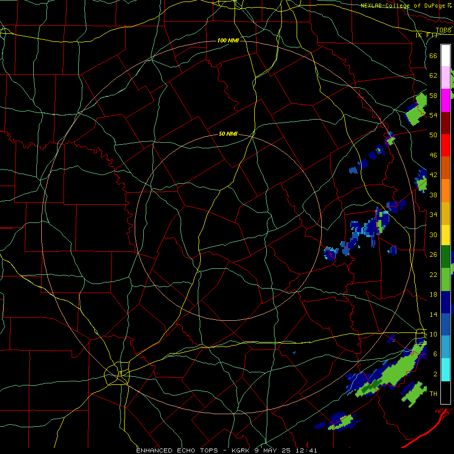Click the legend value "54"
Viewport: 454px width, 454px height.
tap(433, 115)
